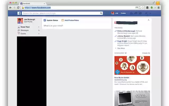Viewport: 169px width, 106px height.
Task: Click the Events count badge
Action: 39,34
